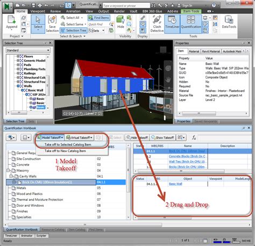Viewport: 255px width, 246px height.
Task: Open the Clash Detective tool
Action: click(157, 24)
